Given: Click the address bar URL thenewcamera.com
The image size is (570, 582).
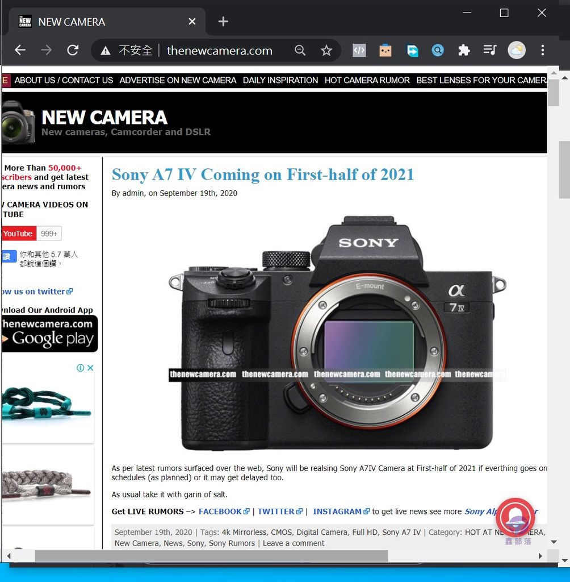Looking at the screenshot, I should (220, 51).
